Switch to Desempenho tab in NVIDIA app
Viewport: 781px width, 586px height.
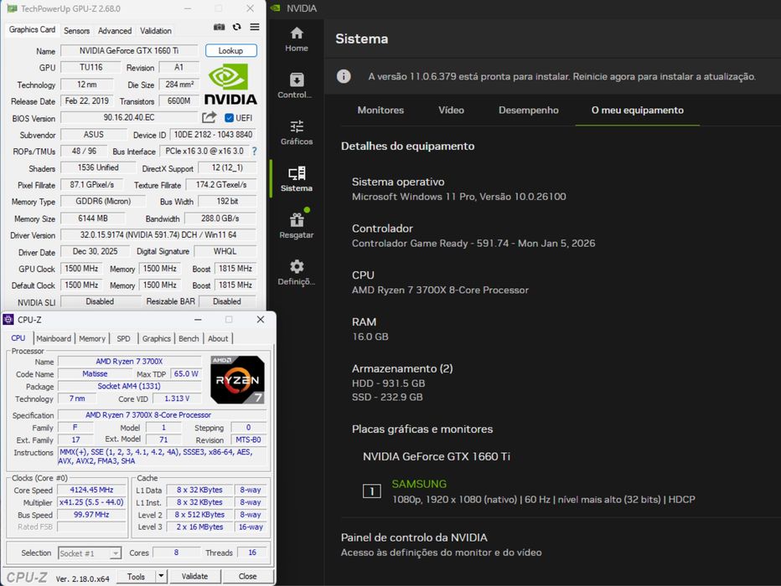[x=529, y=110]
